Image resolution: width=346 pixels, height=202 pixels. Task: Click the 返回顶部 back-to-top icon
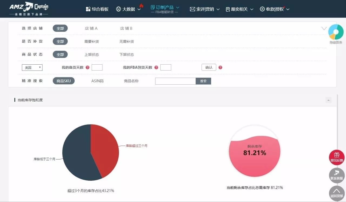click(x=337, y=193)
